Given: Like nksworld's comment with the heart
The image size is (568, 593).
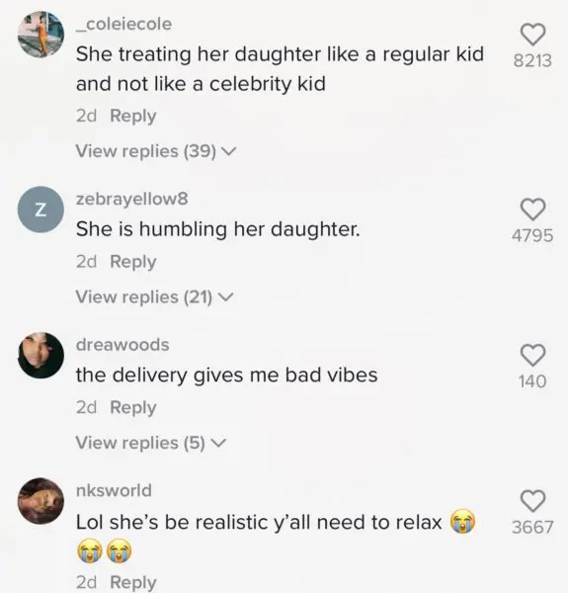Looking at the screenshot, I should 532,501.
